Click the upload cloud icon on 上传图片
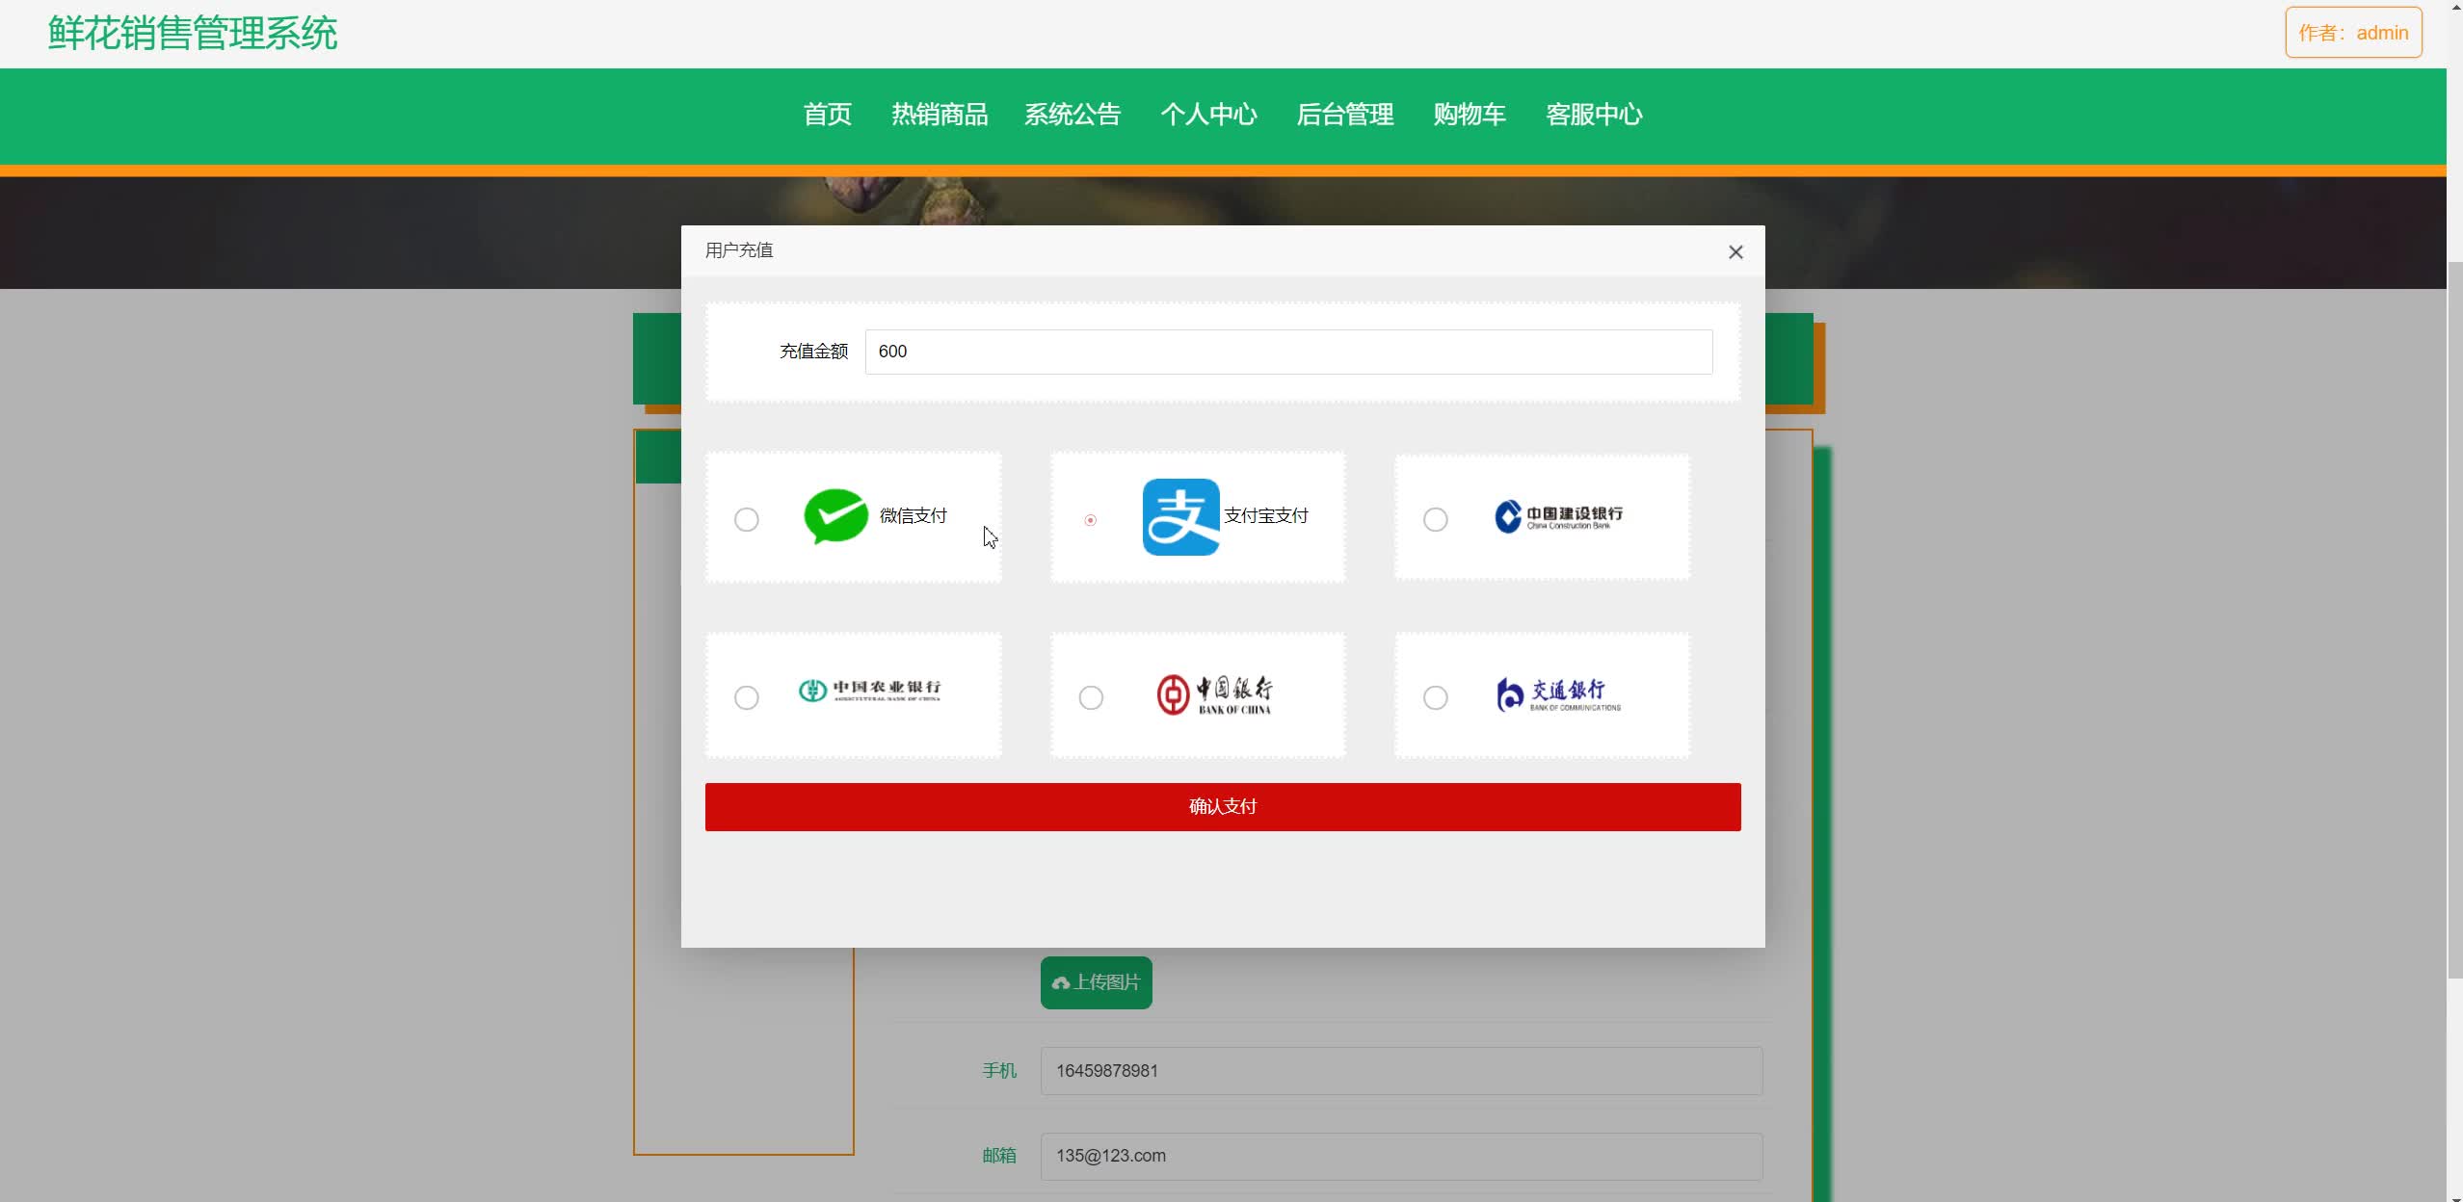The height and width of the screenshot is (1202, 2463). [1062, 983]
